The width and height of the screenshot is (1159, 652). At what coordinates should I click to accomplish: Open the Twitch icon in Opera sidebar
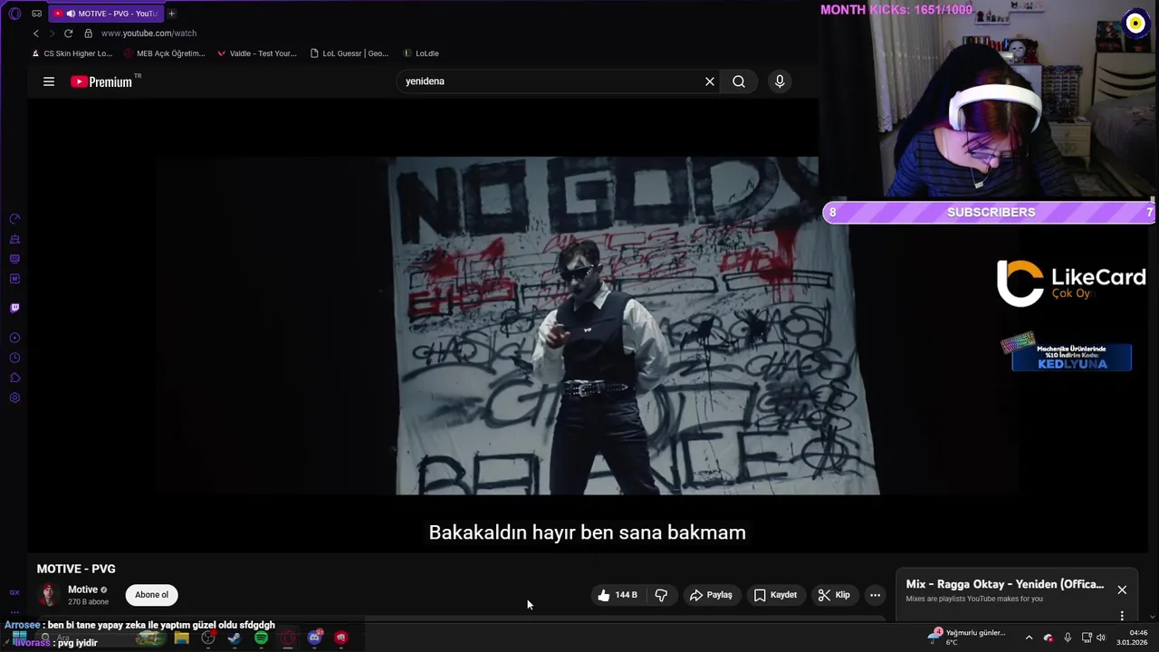14,308
